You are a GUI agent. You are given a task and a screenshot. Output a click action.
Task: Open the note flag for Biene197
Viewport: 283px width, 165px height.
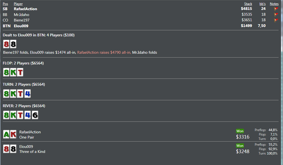click(x=276, y=20)
